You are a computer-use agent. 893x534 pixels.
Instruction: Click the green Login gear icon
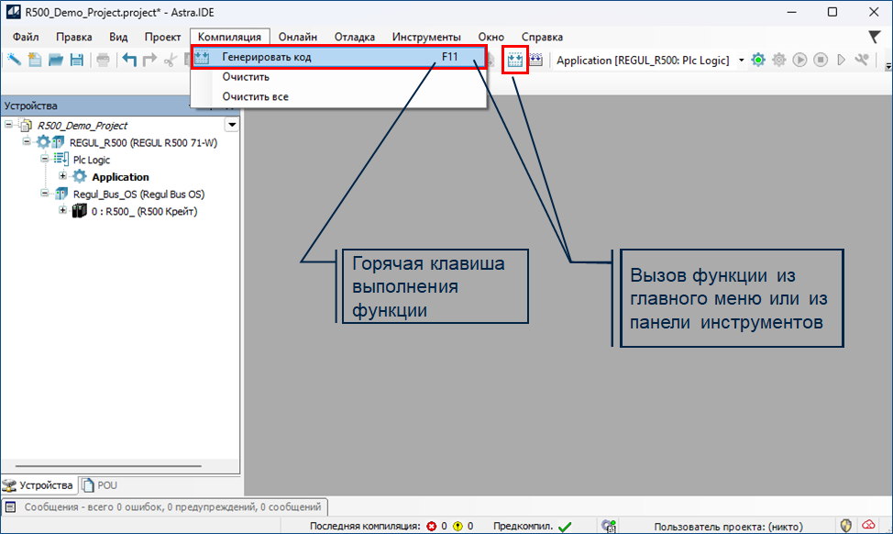(758, 60)
